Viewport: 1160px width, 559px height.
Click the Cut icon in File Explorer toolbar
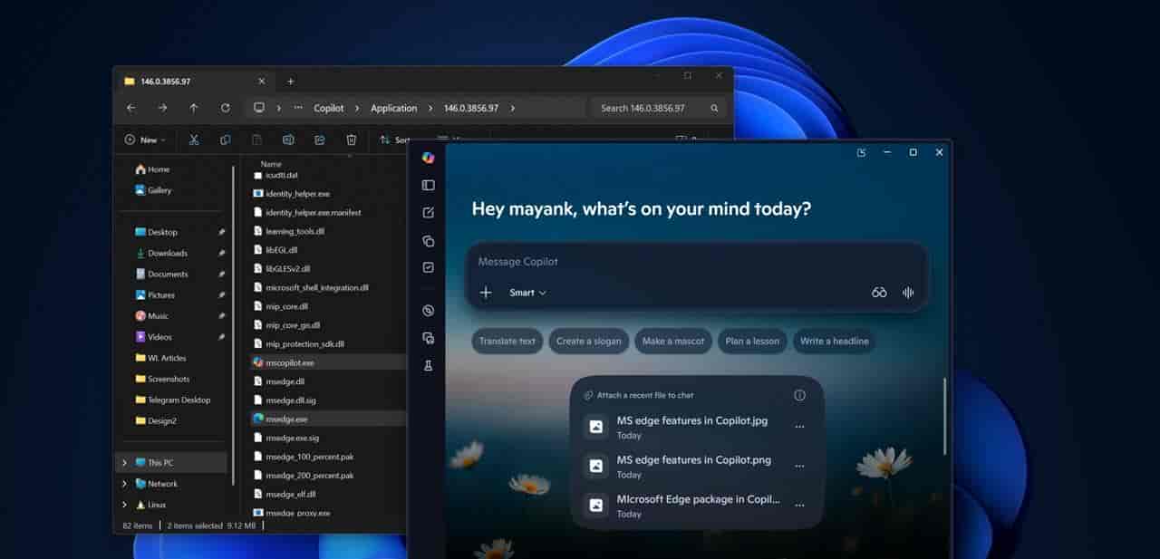(x=193, y=140)
